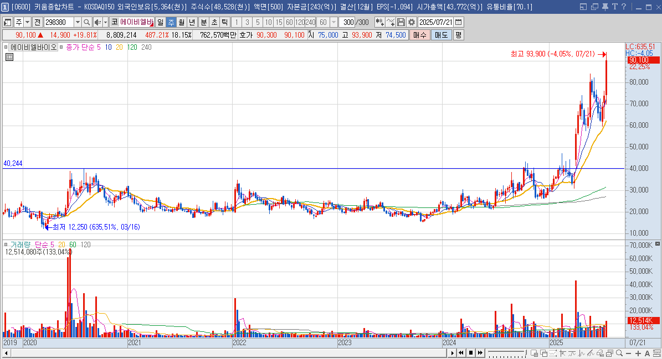The image size is (662, 359).
Task: Click the pin window icon in title bar
Action: click(605, 7)
